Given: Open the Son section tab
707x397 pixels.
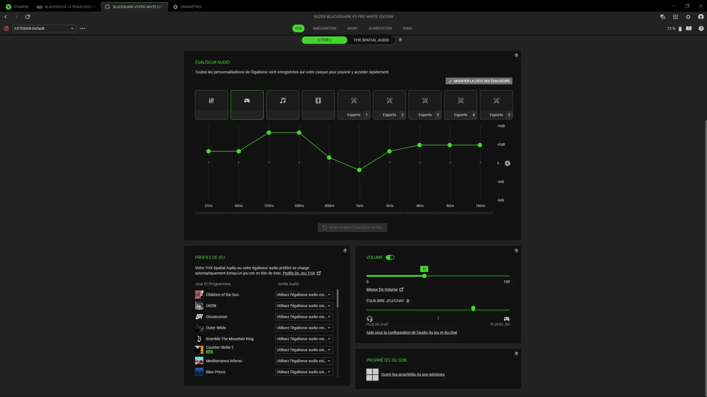Looking at the screenshot, I should pyautogui.click(x=299, y=28).
